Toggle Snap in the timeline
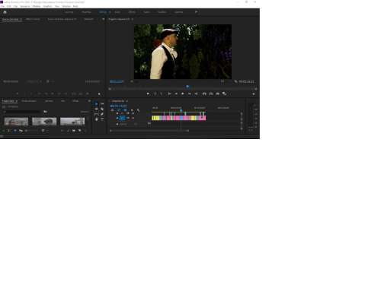Viewport: 381px width, 285px height. click(x=119, y=111)
